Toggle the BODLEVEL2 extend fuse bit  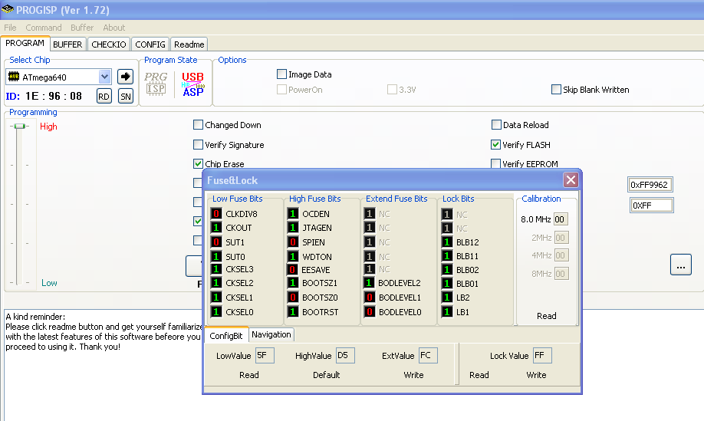369,283
